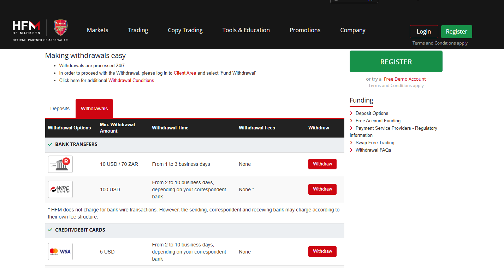
Task: Click the Mastercard Visa card logo
Action: 60,252
